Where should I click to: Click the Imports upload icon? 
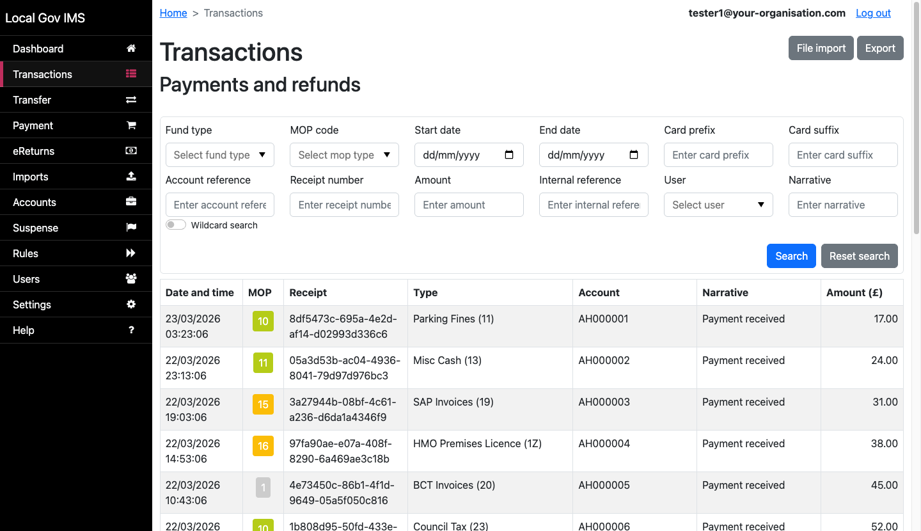tap(131, 177)
